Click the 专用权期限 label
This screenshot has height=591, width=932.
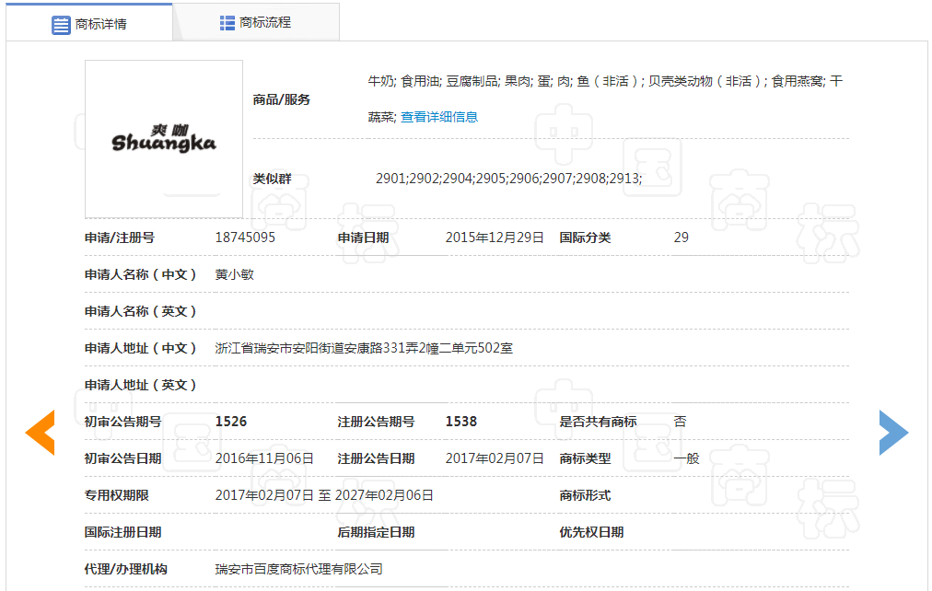click(x=116, y=495)
